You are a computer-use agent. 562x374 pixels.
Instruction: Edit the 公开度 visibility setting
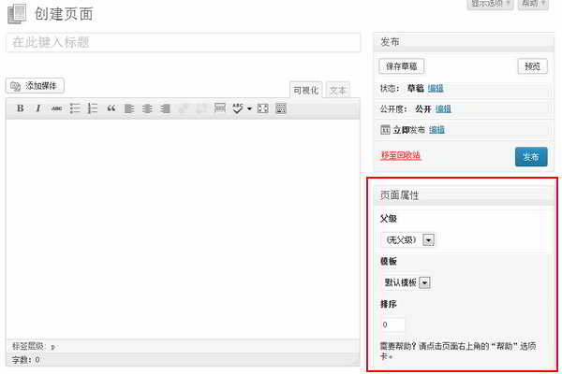tap(443, 108)
